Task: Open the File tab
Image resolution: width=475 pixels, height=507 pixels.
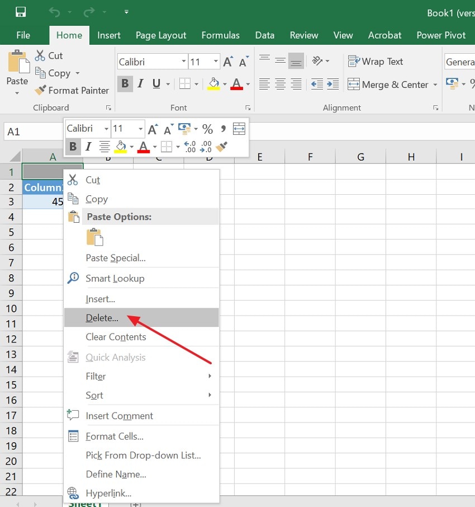Action: (x=23, y=35)
